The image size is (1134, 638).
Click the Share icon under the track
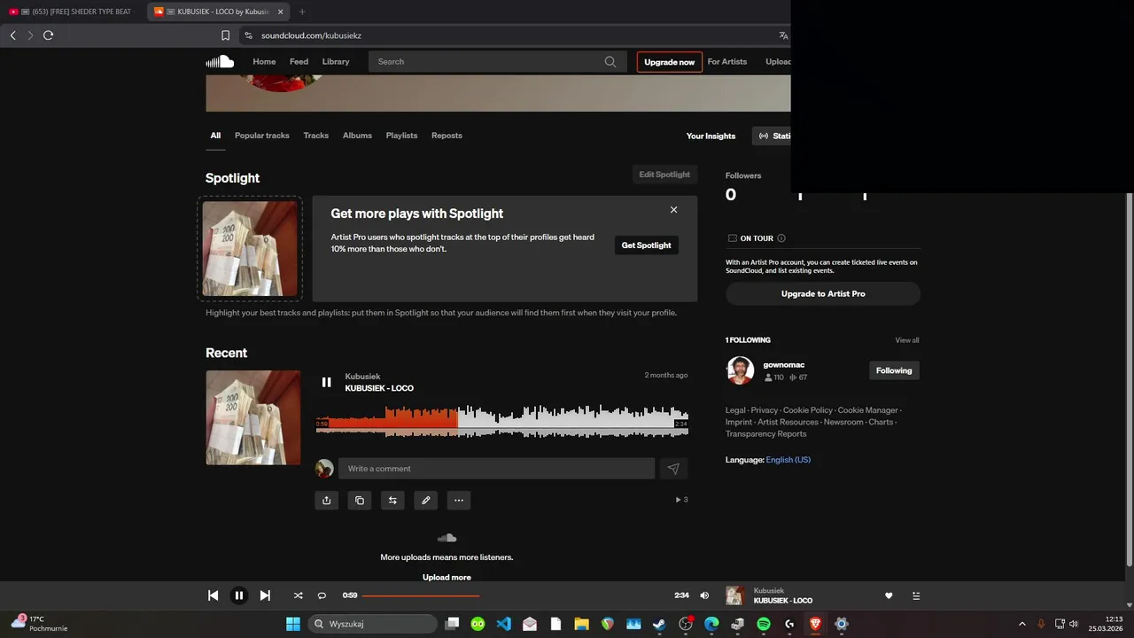326,500
